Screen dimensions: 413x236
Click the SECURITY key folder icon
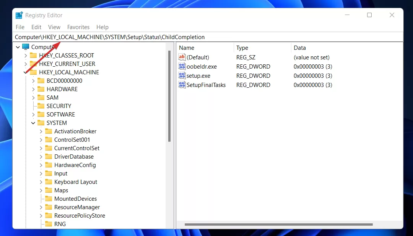(x=41, y=106)
